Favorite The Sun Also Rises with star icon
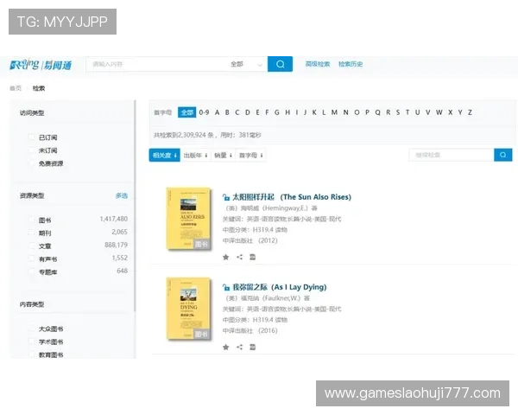The image size is (518, 415). point(226,257)
